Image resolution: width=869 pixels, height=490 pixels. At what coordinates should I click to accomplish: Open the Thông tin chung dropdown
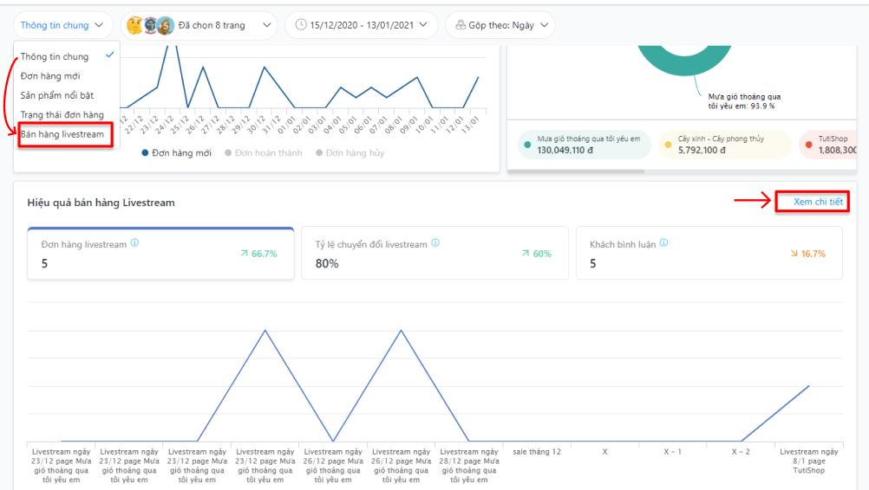tap(62, 25)
